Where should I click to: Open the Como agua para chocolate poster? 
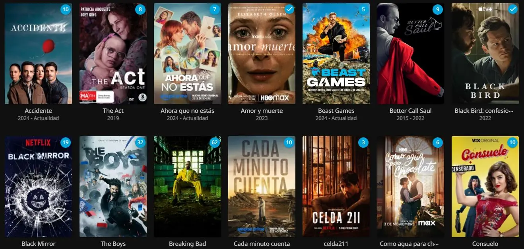(410, 187)
